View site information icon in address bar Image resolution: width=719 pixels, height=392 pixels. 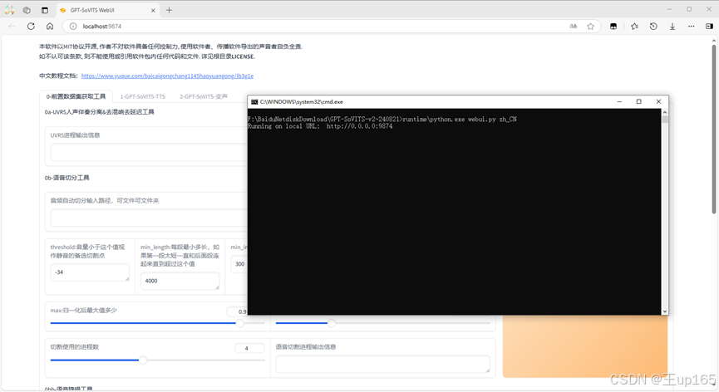[x=73, y=26]
